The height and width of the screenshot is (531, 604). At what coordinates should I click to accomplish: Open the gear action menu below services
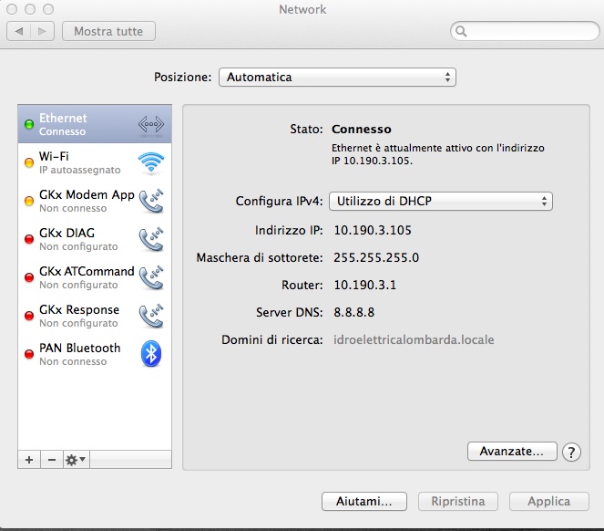pyautogui.click(x=76, y=460)
